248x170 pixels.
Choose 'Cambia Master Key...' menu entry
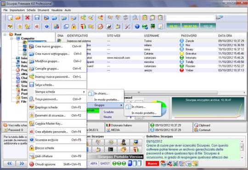57,123
